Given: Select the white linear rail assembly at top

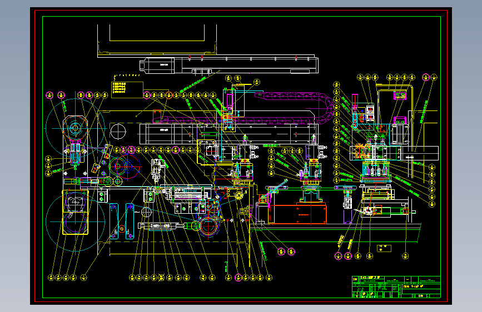Looking at the screenshot, I should point(229,65).
